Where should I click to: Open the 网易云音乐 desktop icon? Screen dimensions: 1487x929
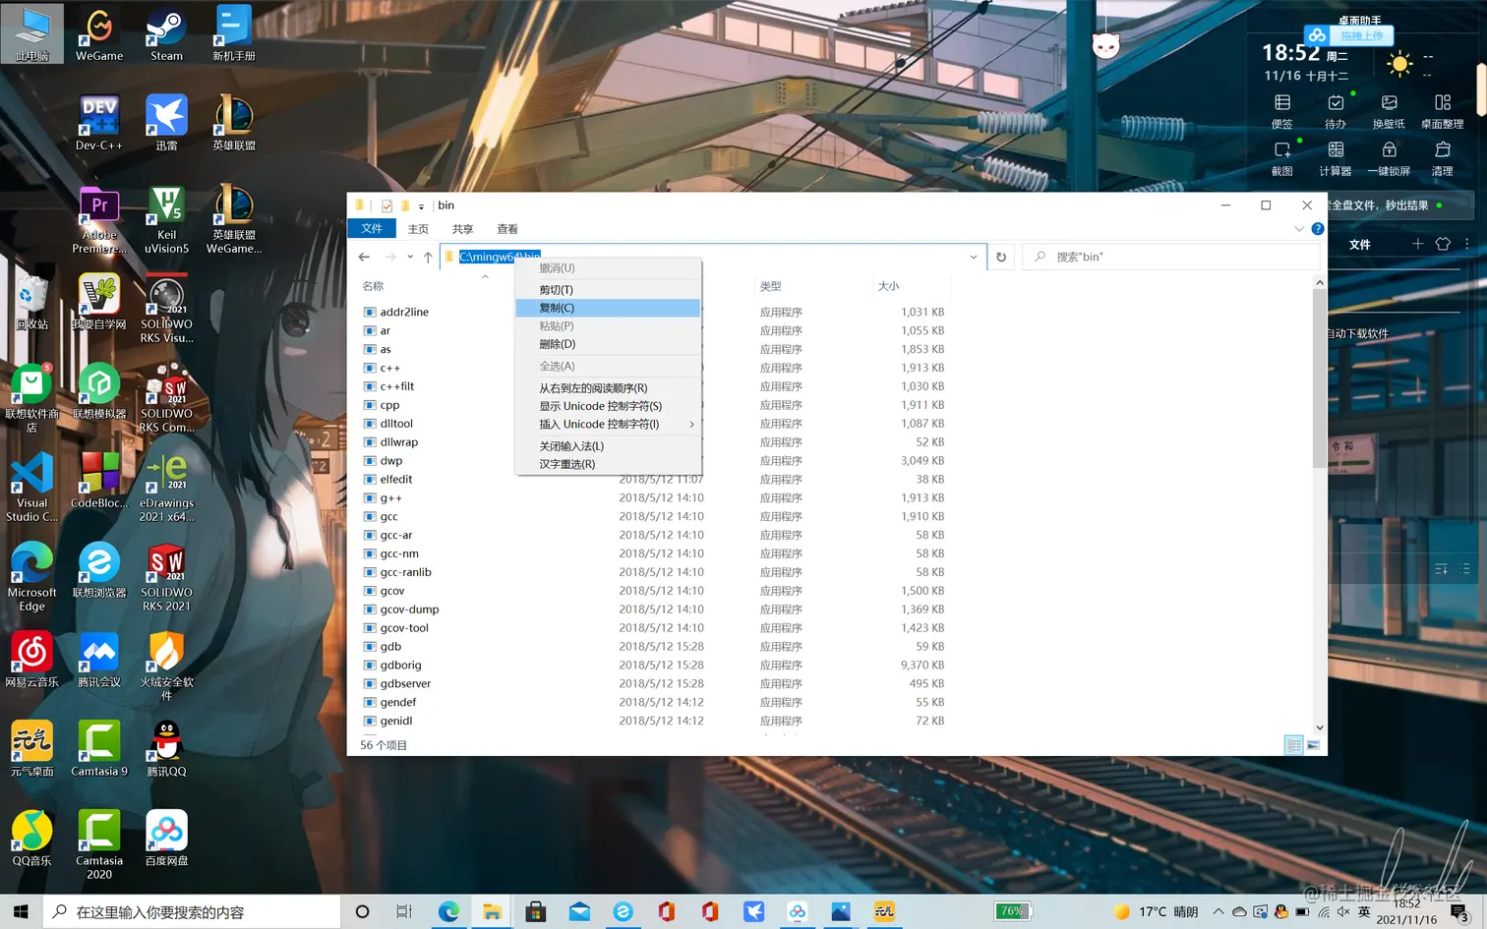(x=31, y=659)
